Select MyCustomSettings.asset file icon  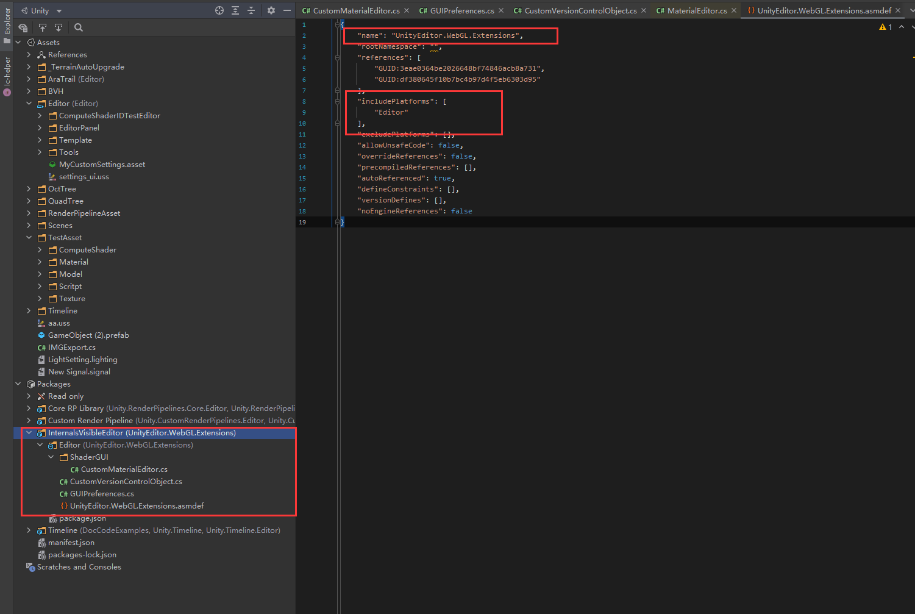pyautogui.click(x=52, y=165)
